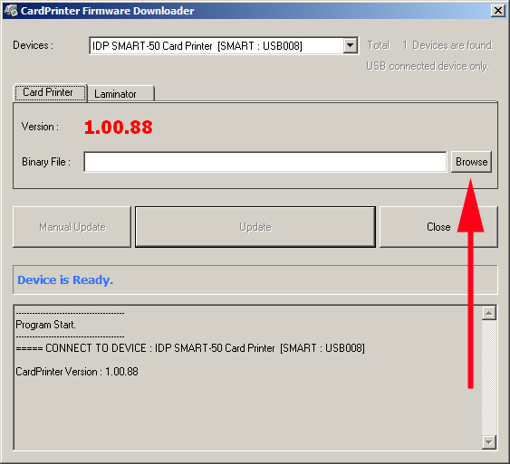
Task: Click the log scrollbar up arrow
Action: coord(489,313)
